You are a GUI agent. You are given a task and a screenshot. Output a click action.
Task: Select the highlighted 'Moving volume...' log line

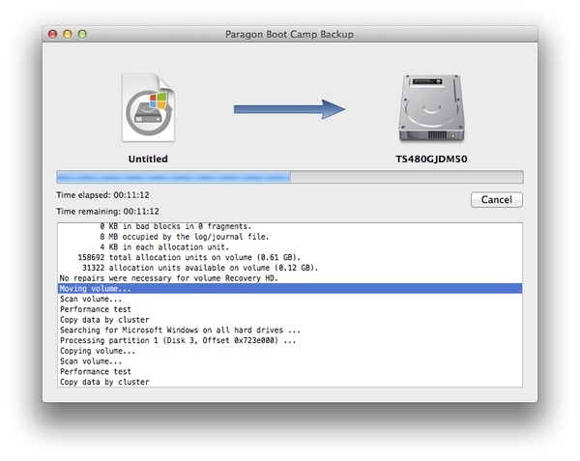coord(290,288)
